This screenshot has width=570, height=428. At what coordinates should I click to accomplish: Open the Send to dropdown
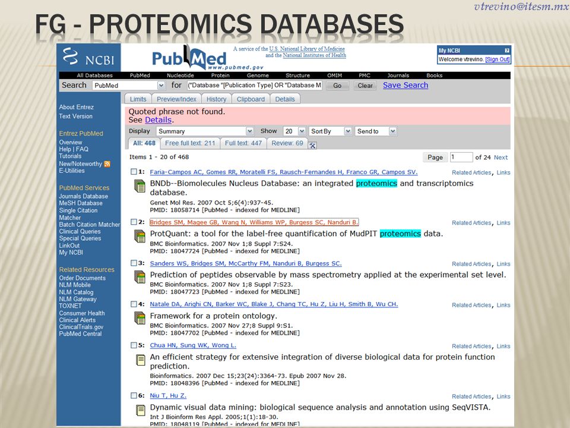[376, 131]
